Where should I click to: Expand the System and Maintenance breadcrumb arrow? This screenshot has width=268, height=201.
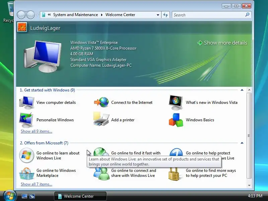click(x=102, y=15)
